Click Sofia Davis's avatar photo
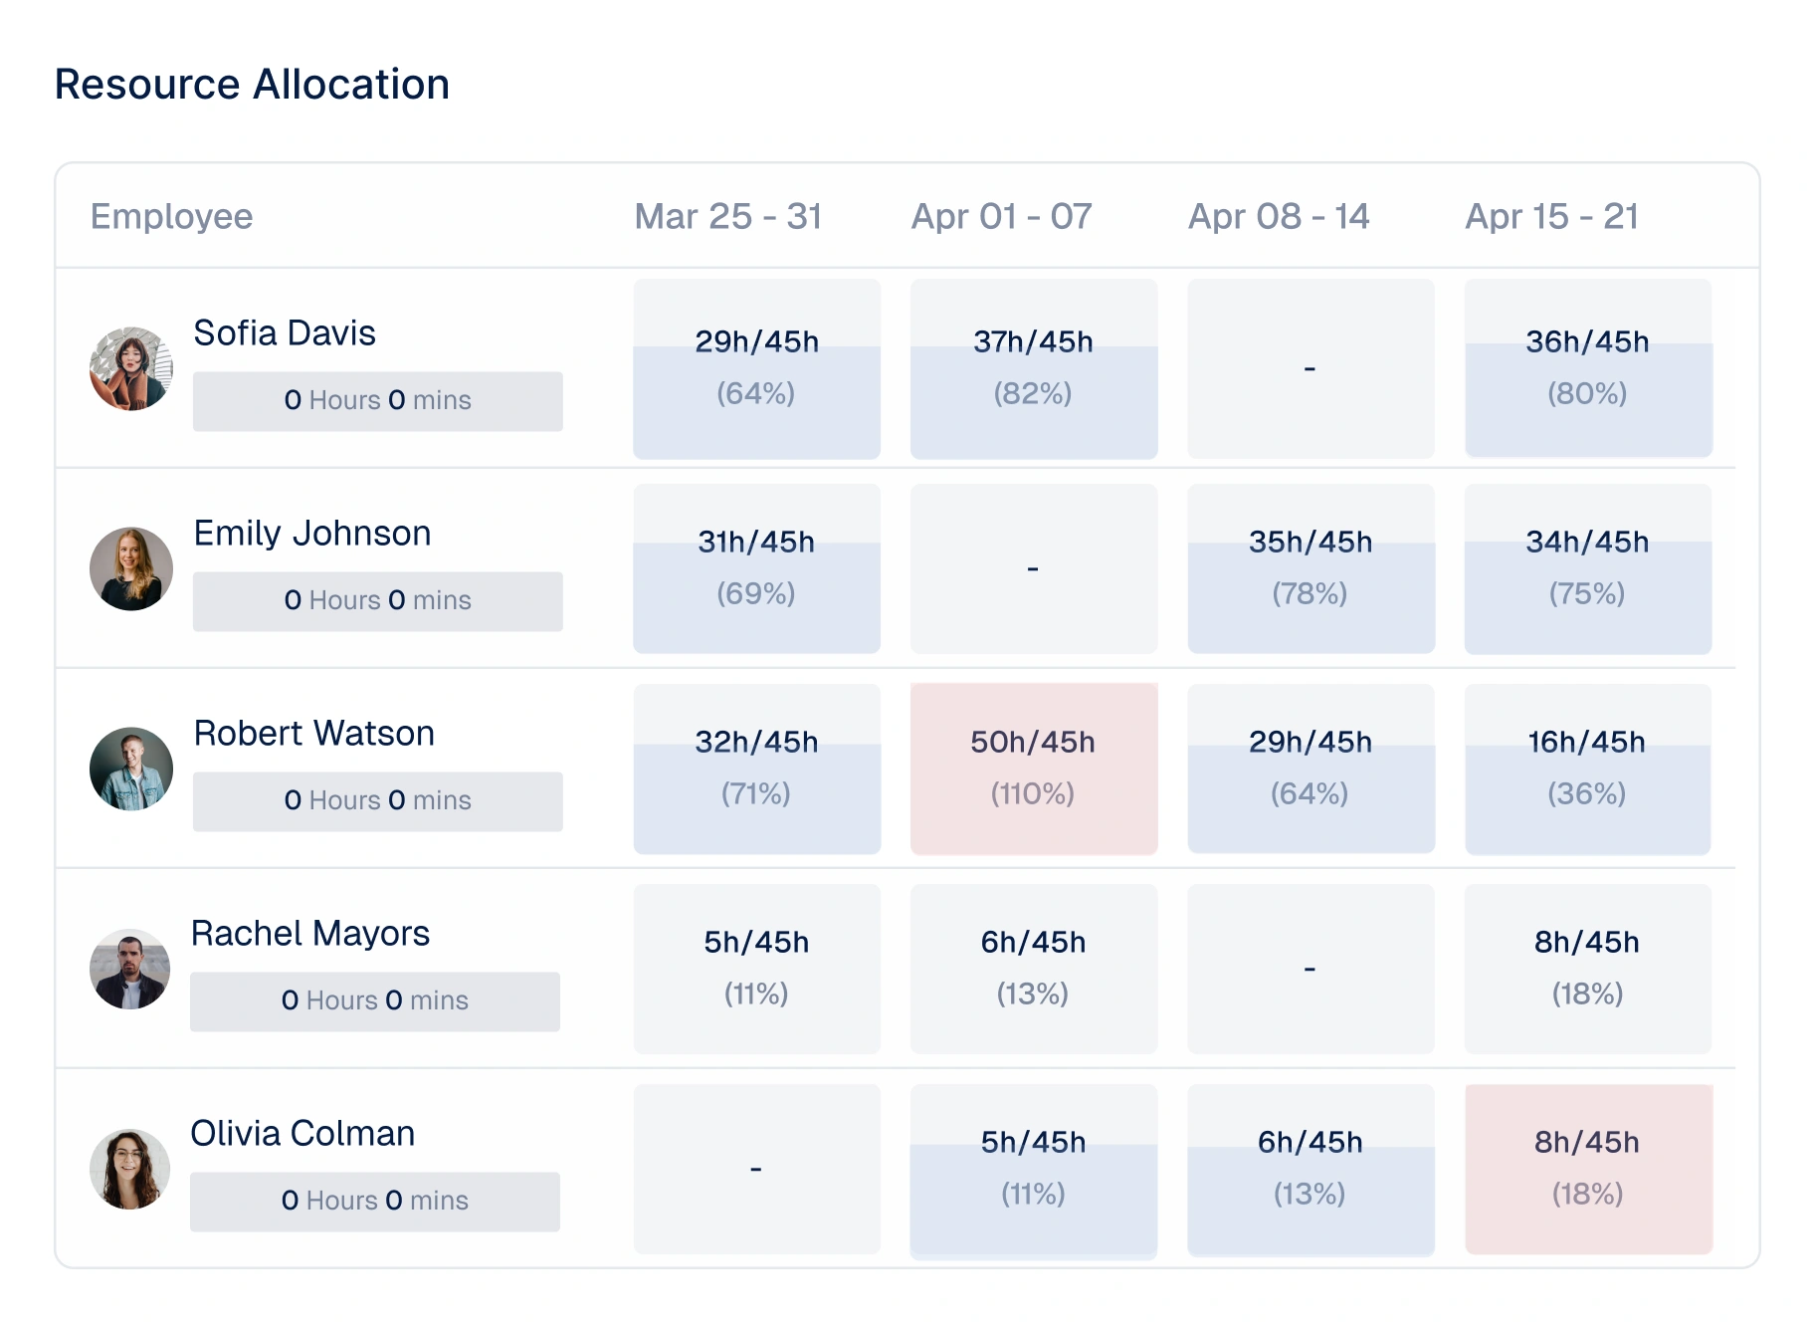The width and height of the screenshot is (1815, 1323). coord(131,368)
